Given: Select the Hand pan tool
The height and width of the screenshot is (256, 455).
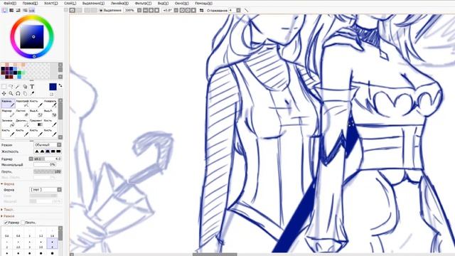Looking at the screenshot, I should coord(25,93).
